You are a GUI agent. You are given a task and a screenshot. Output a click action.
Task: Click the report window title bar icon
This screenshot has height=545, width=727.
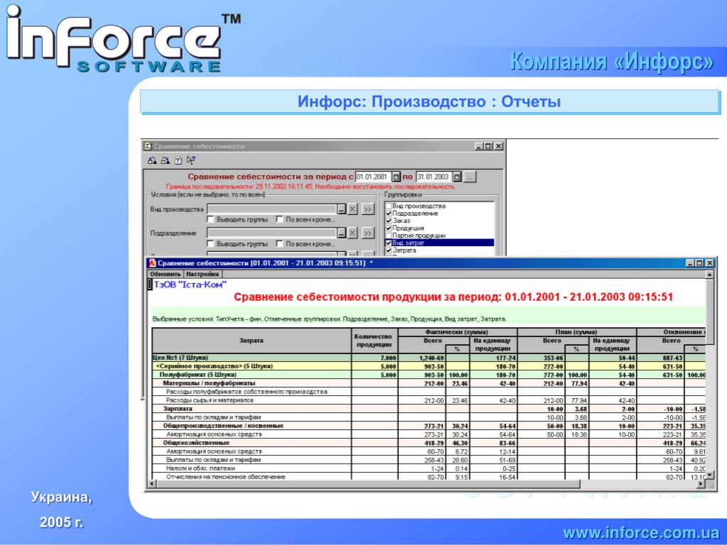coord(152,263)
